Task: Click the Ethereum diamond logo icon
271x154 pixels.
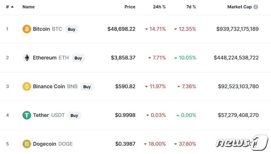Action: click(x=26, y=58)
